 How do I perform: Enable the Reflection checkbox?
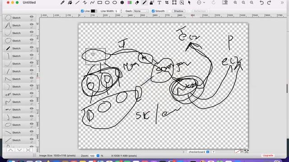(190, 11)
